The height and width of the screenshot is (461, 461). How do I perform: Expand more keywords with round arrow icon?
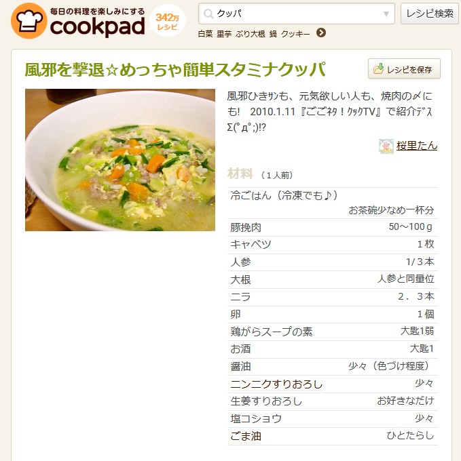click(321, 33)
